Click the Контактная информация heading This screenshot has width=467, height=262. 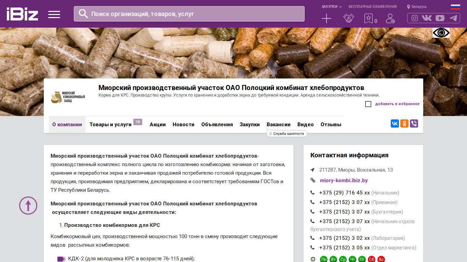coord(349,155)
